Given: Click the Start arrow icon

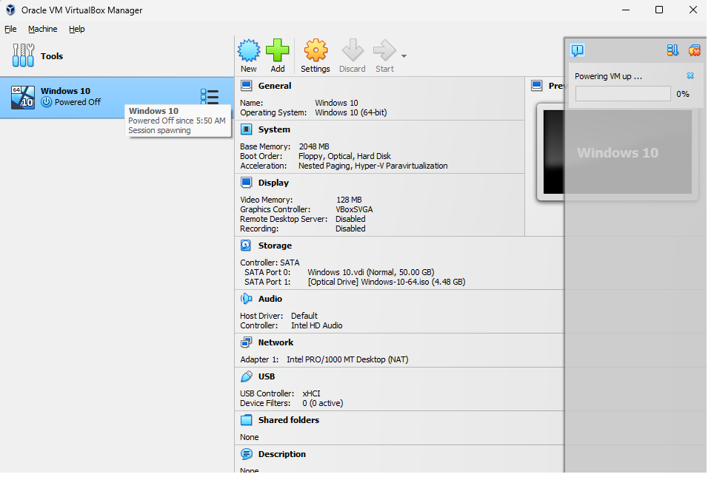Looking at the screenshot, I should tap(384, 50).
